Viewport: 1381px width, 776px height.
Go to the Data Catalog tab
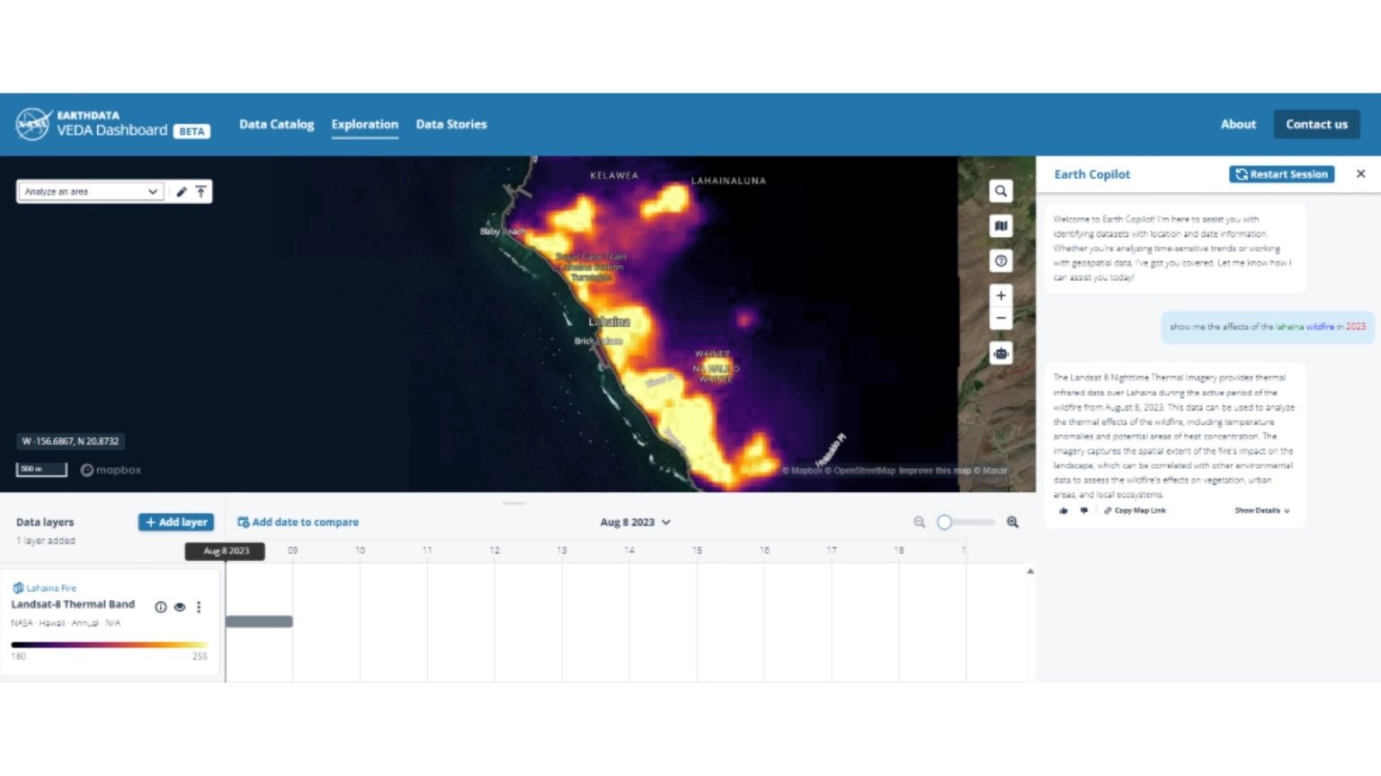(276, 124)
